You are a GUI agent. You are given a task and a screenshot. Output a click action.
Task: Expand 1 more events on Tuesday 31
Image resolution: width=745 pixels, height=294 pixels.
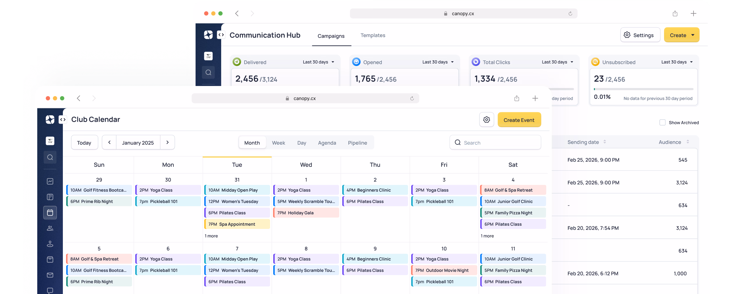211,236
